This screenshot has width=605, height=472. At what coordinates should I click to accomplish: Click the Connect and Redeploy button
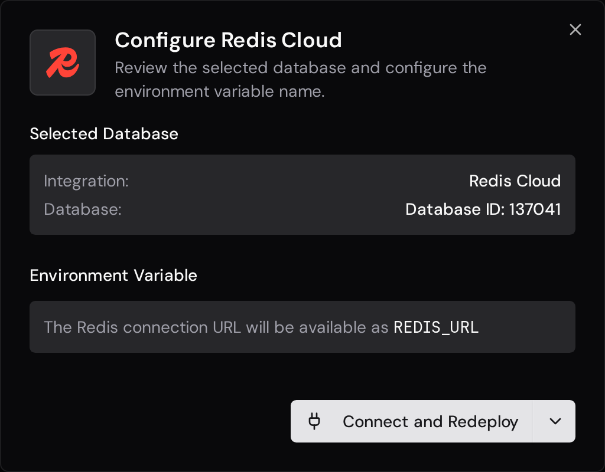click(411, 421)
